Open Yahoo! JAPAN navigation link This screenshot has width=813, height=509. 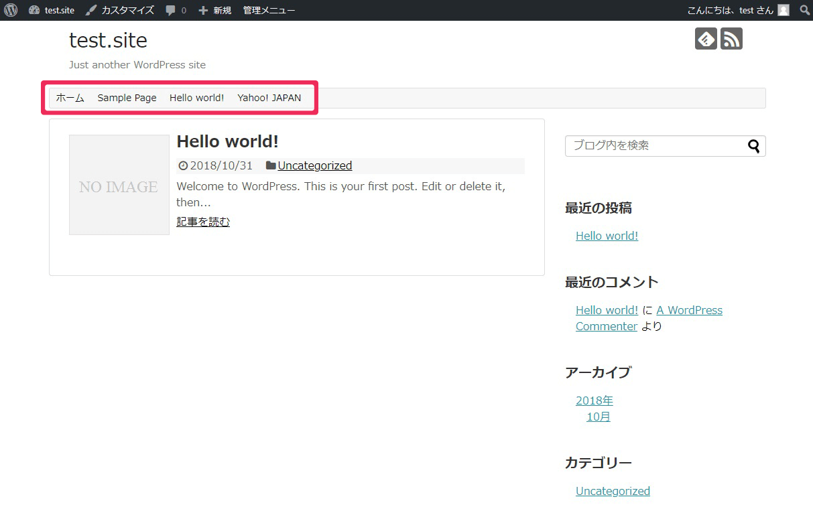tap(269, 98)
